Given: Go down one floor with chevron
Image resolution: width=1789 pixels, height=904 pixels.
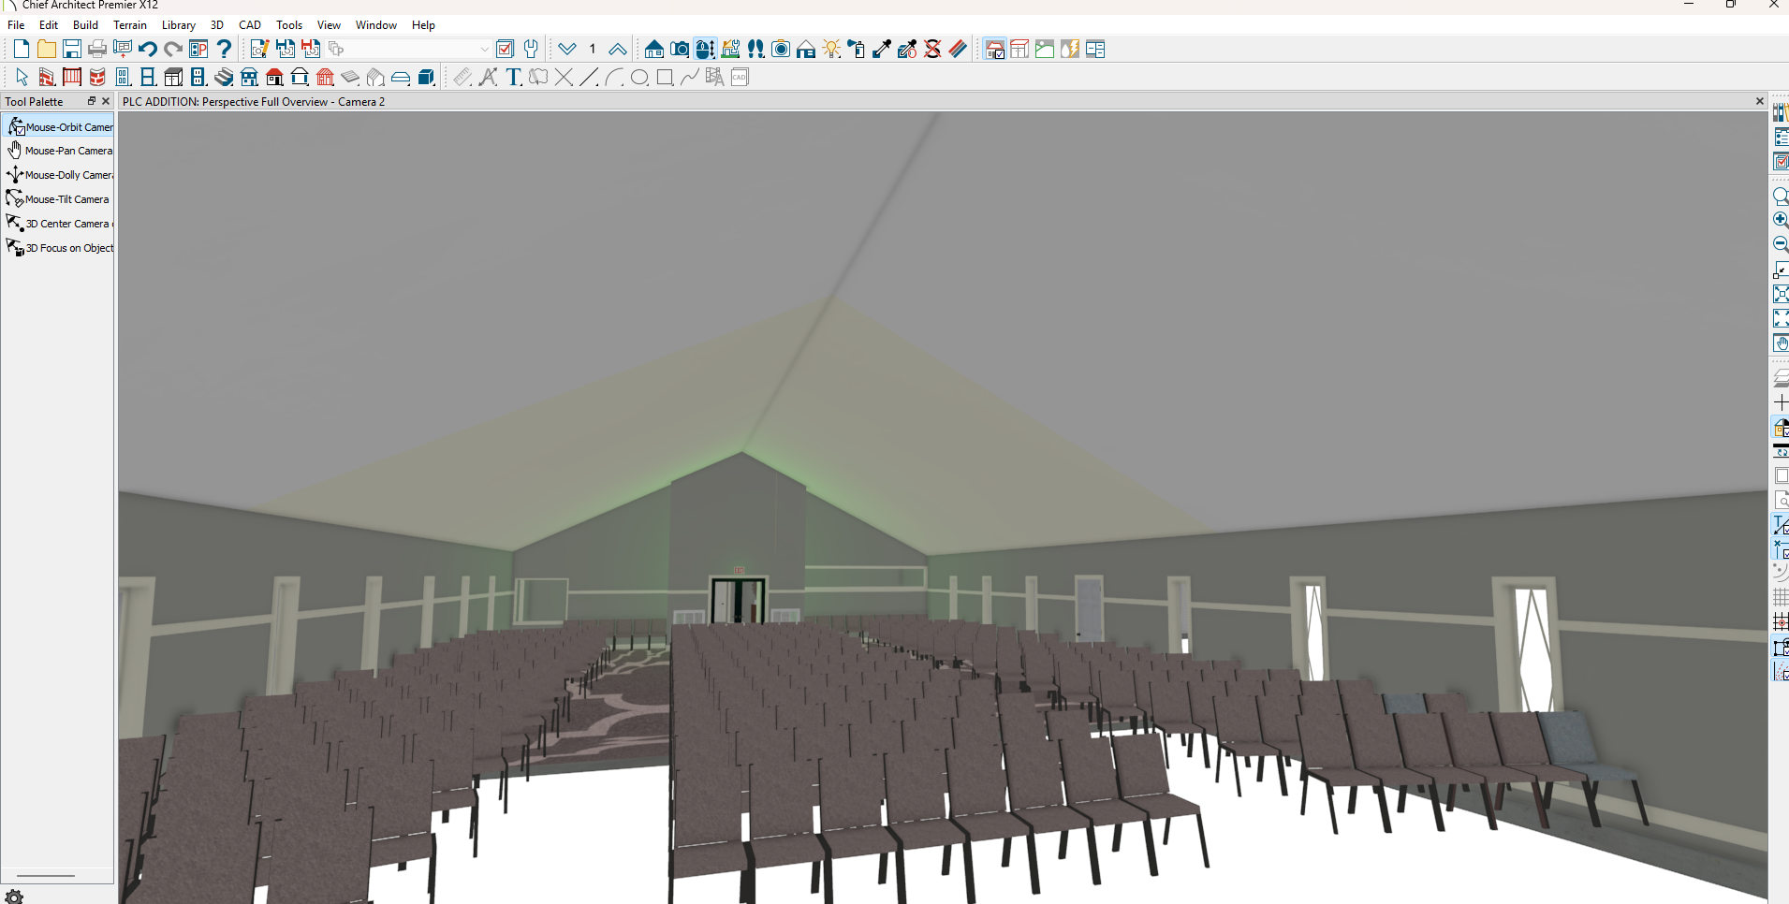Looking at the screenshot, I should click(x=567, y=50).
